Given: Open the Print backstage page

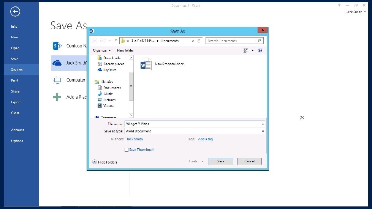Looking at the screenshot, I should pos(14,80).
